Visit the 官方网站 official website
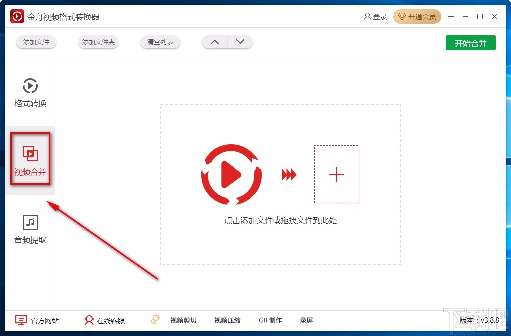 38,320
